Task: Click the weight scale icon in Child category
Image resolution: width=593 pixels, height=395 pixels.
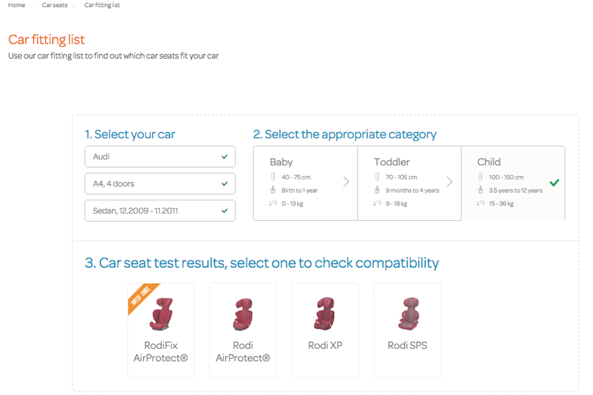Action: (x=480, y=203)
